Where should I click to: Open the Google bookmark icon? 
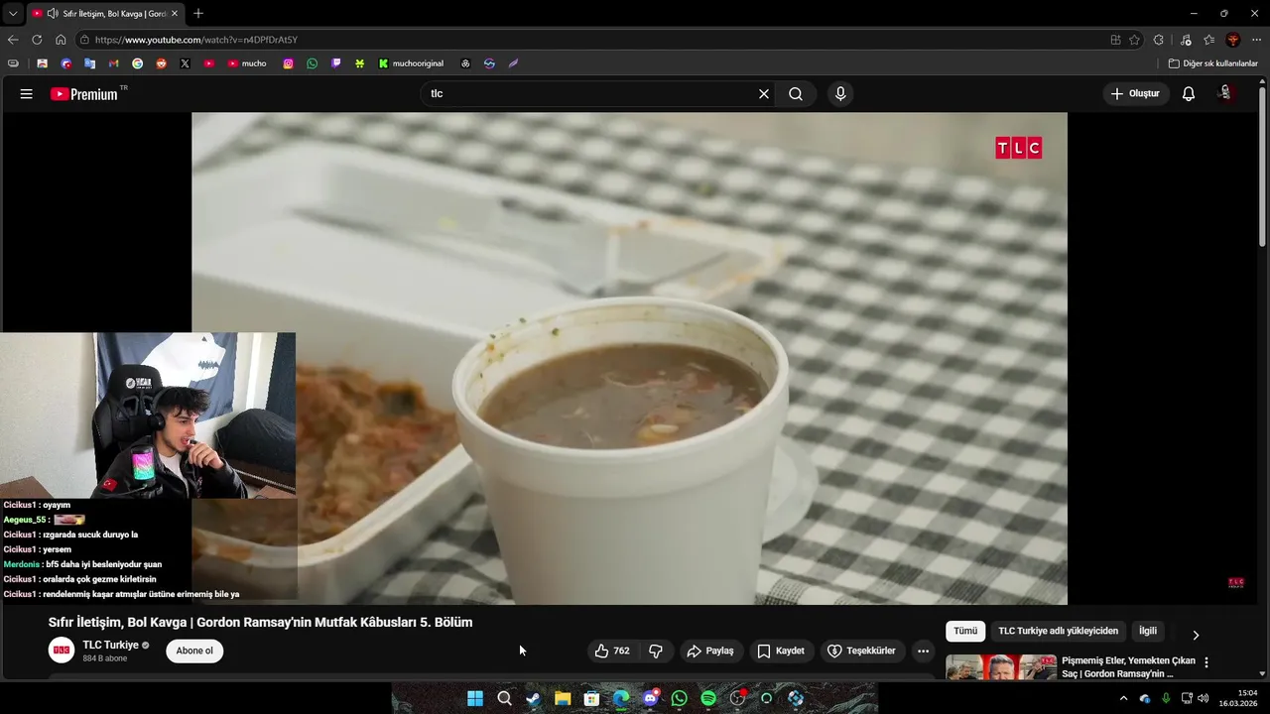click(137, 63)
